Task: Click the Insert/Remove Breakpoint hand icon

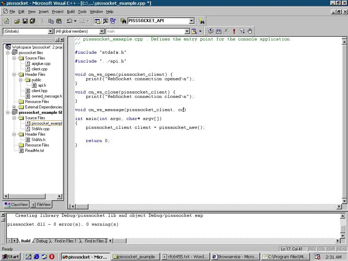Action: point(250,31)
